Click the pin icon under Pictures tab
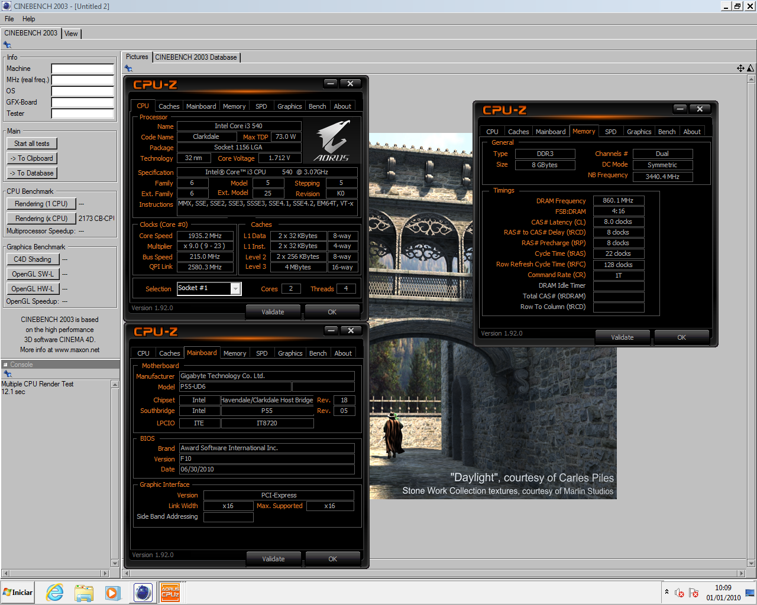Viewport: 757px width, 605px height. pos(128,69)
